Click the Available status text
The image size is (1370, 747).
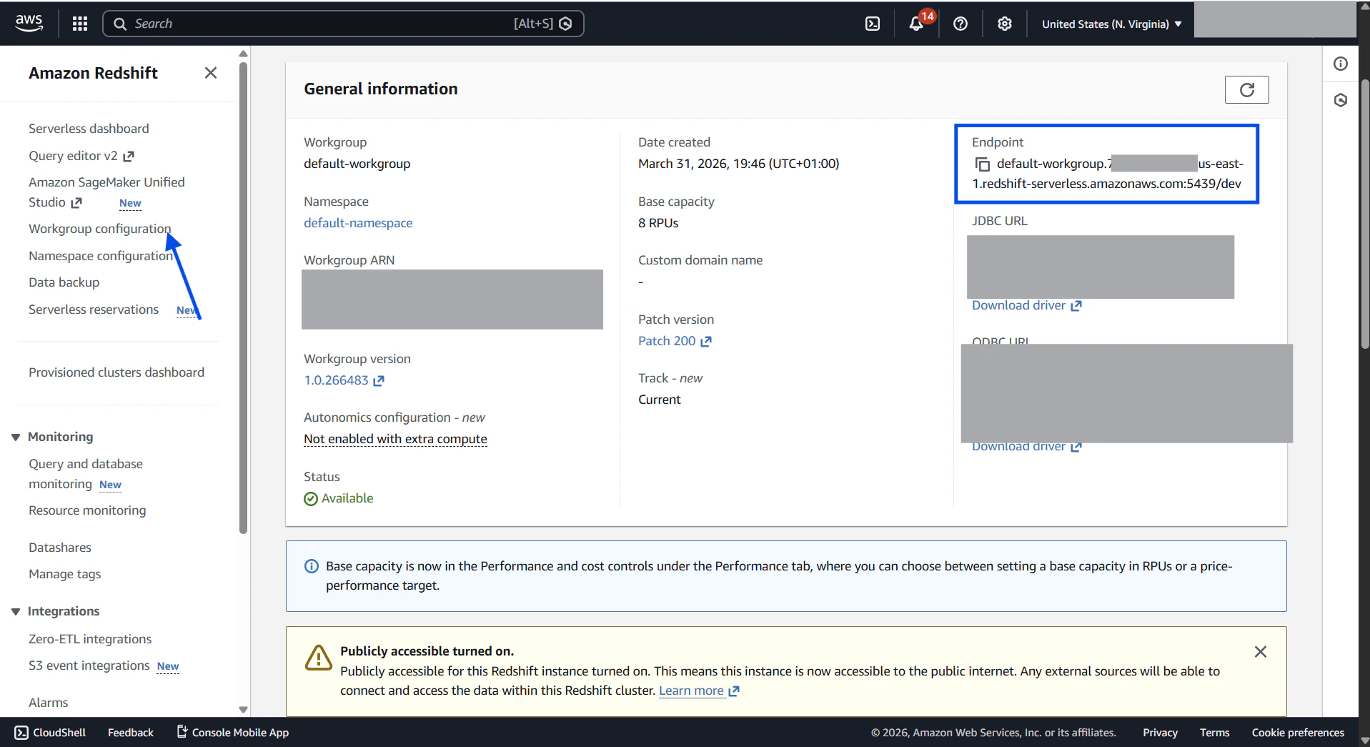[x=347, y=498]
